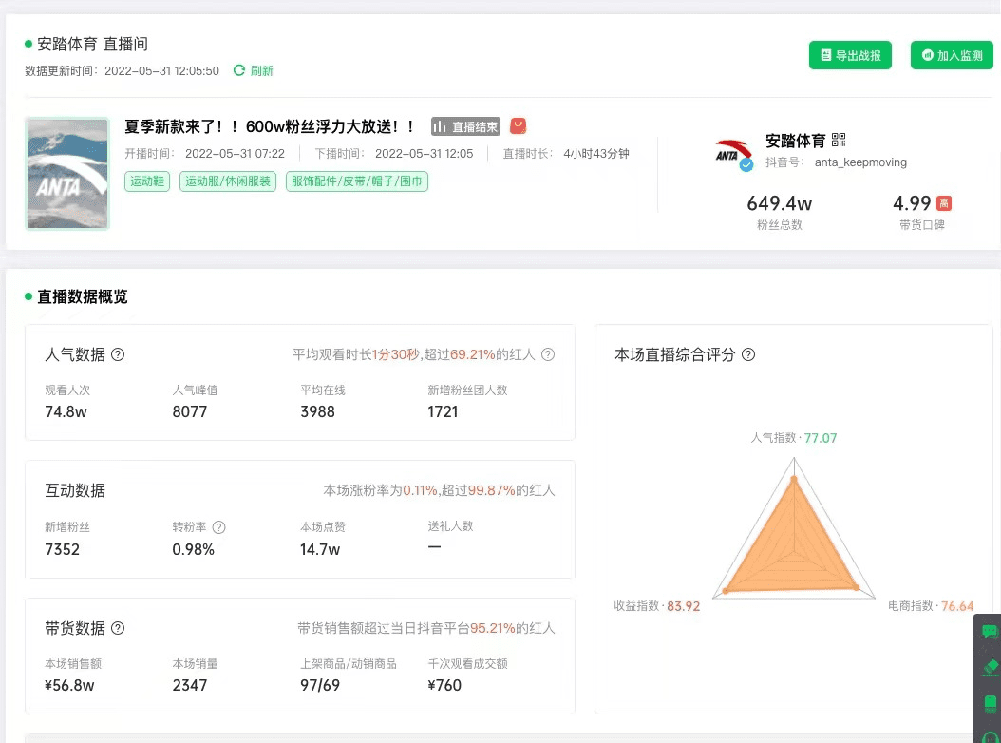Click the eraser-like icon in side toolbar
The width and height of the screenshot is (1001, 743).
(x=991, y=668)
